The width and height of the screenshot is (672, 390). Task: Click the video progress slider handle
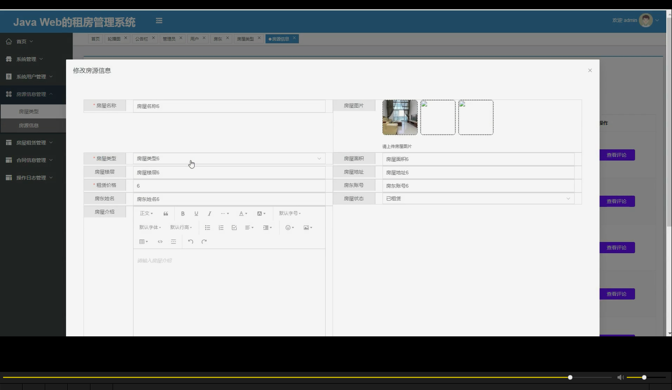pos(570,377)
